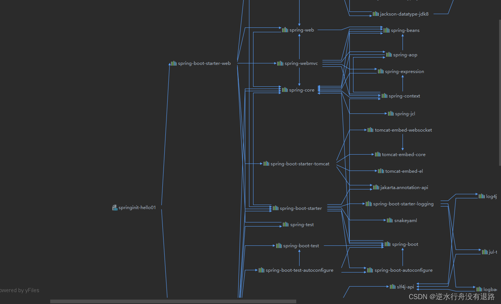Select the spring-jcl node label
Viewport: 501px width, 304px height.
pos(405,114)
